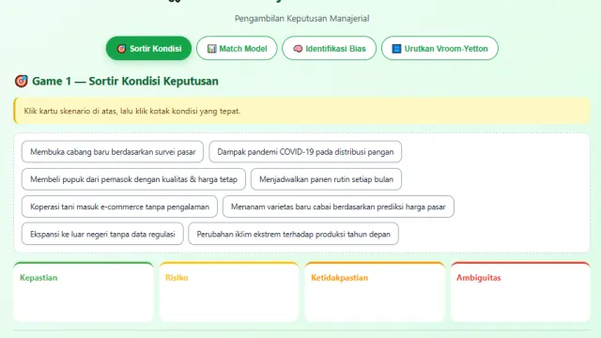Click the brain icon on Identifikasi Bias

(298, 49)
